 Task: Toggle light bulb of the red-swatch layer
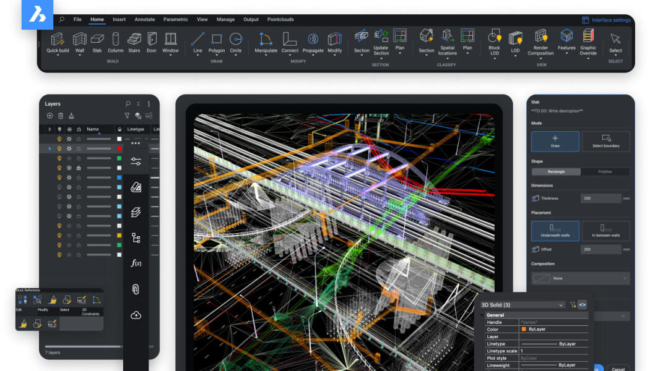point(59,148)
